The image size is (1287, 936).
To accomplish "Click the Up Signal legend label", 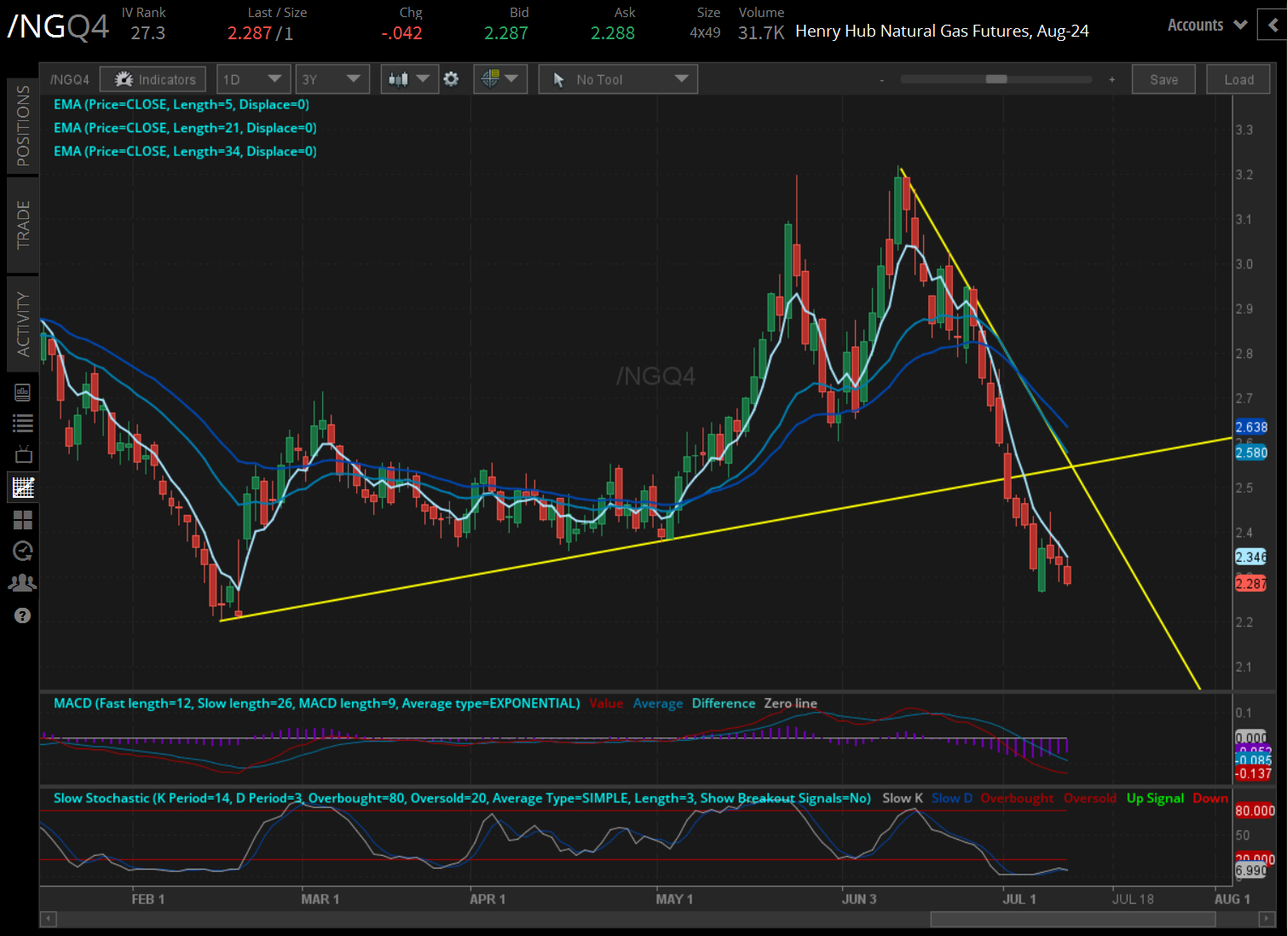I will point(1155,798).
